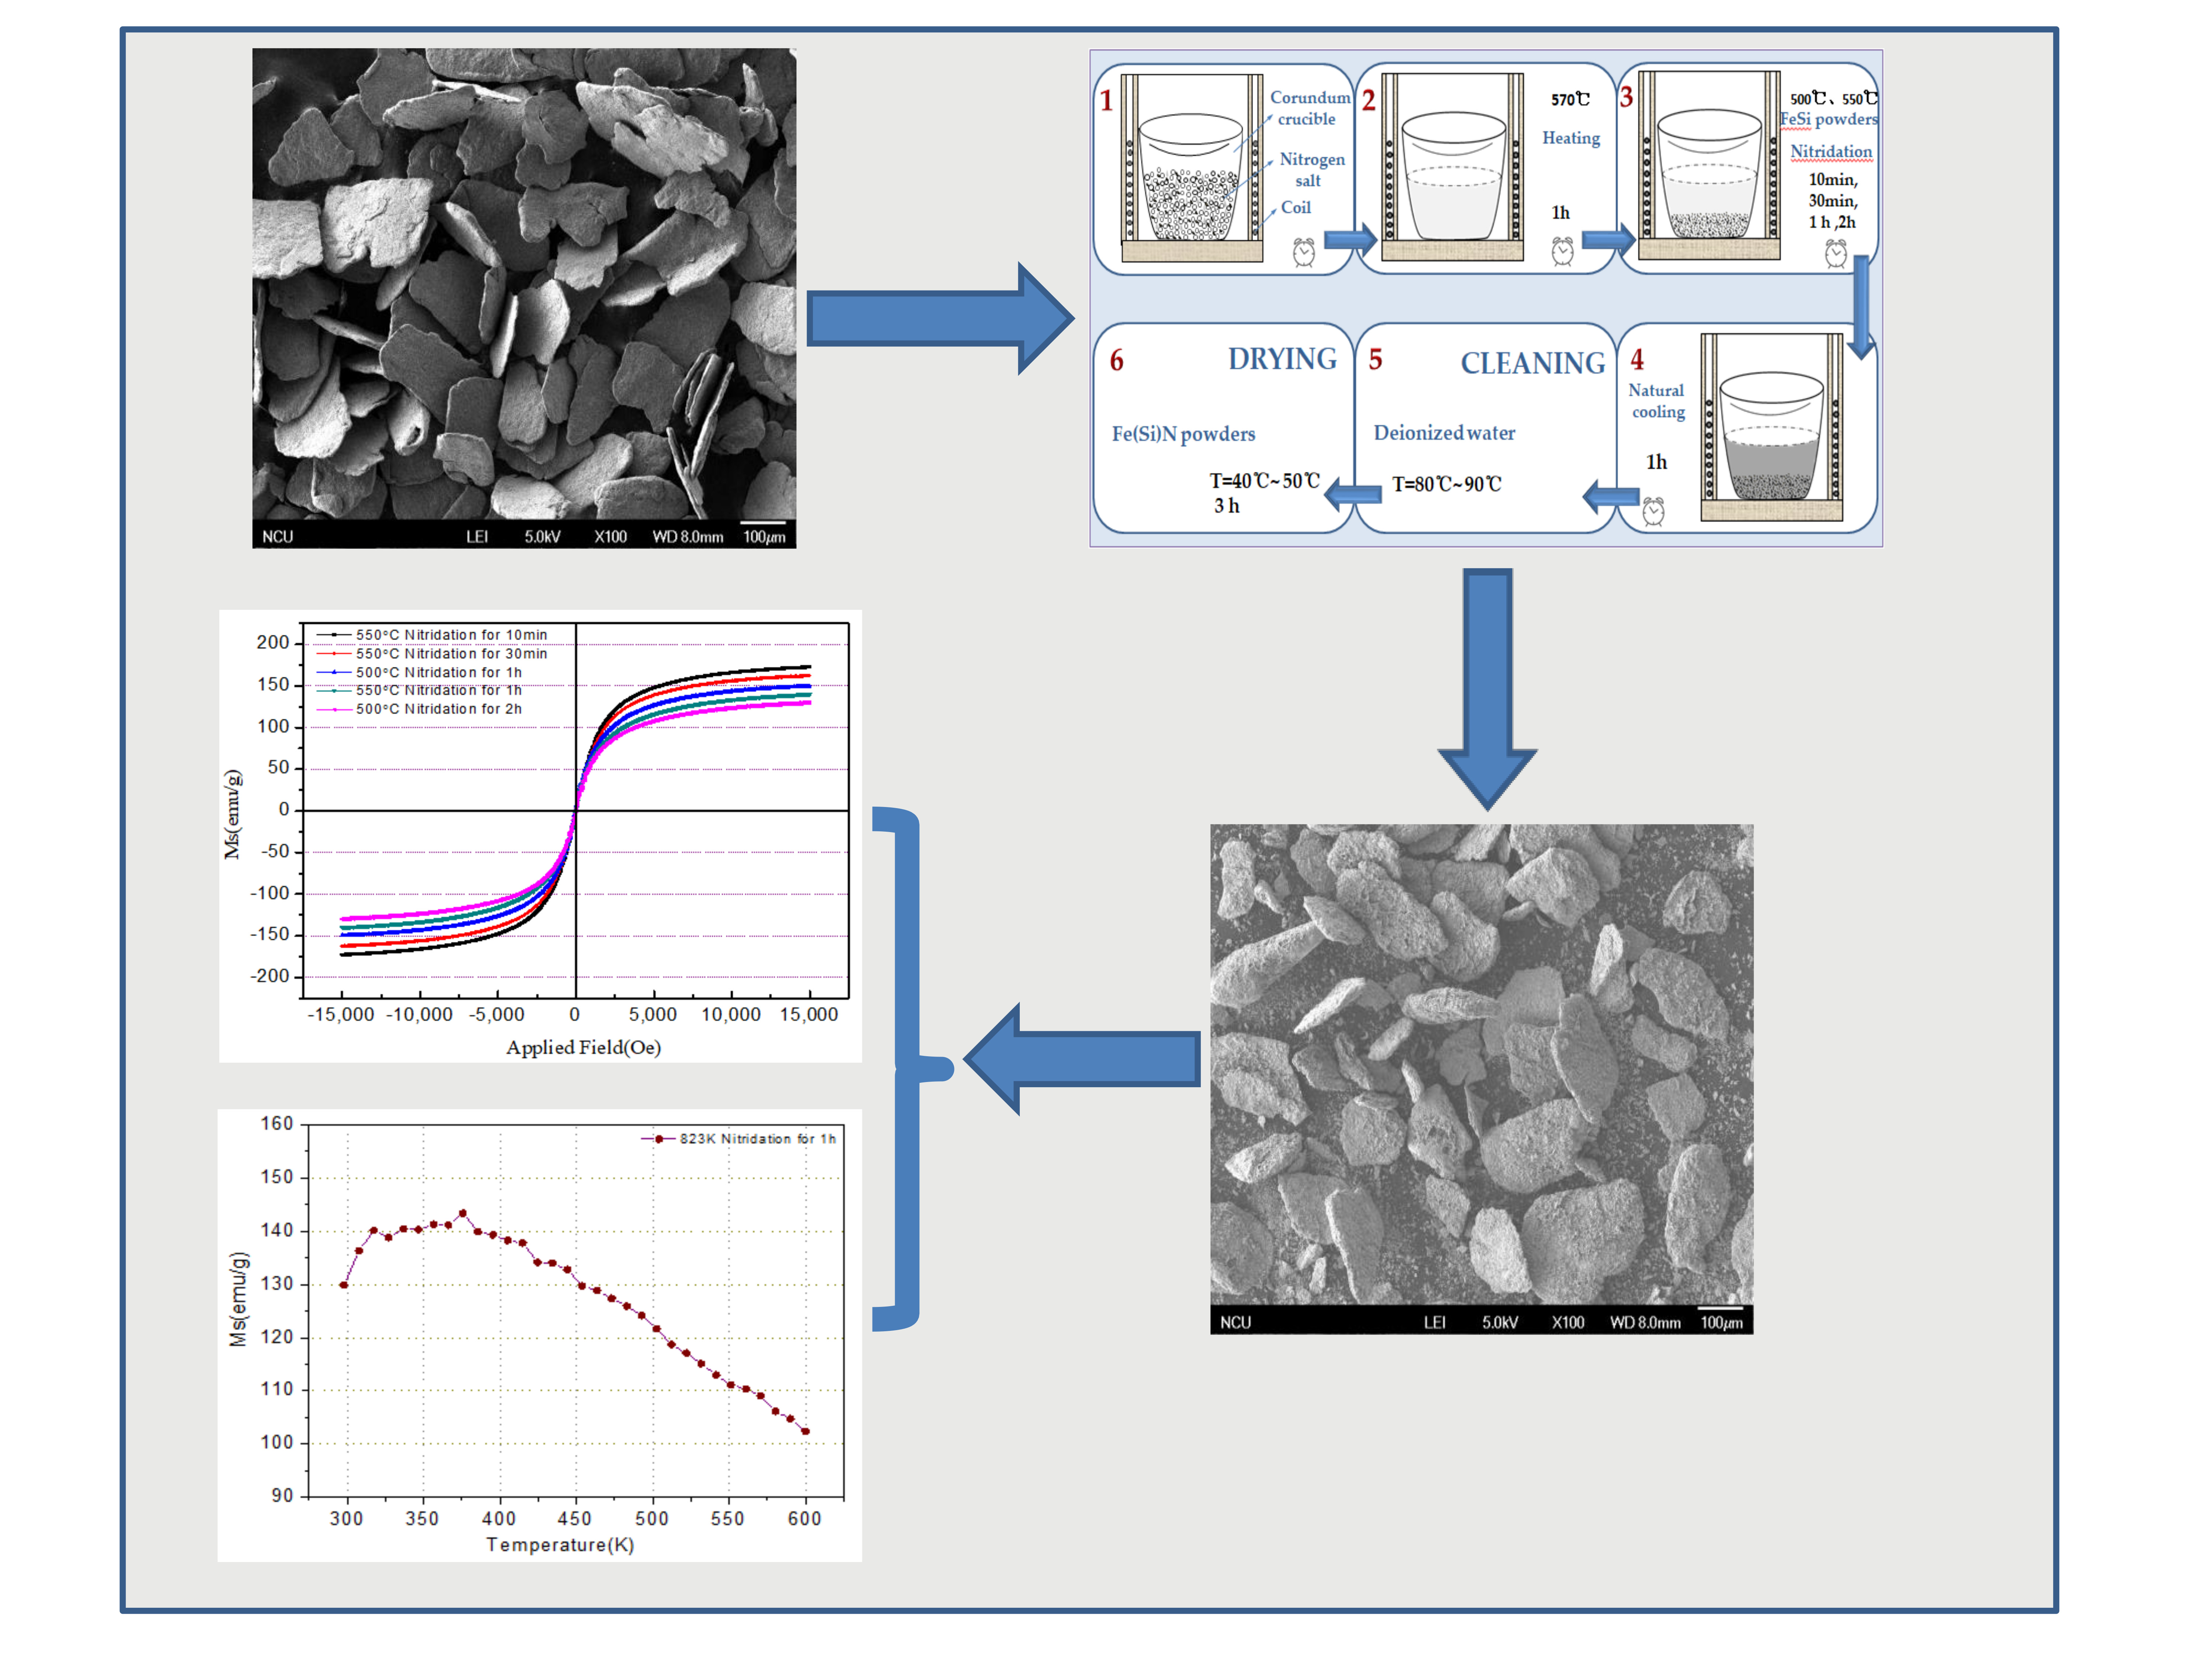Click the Ms(emu/g) label on temperature graph
This screenshot has width=2212, height=1659.
[x=238, y=1299]
